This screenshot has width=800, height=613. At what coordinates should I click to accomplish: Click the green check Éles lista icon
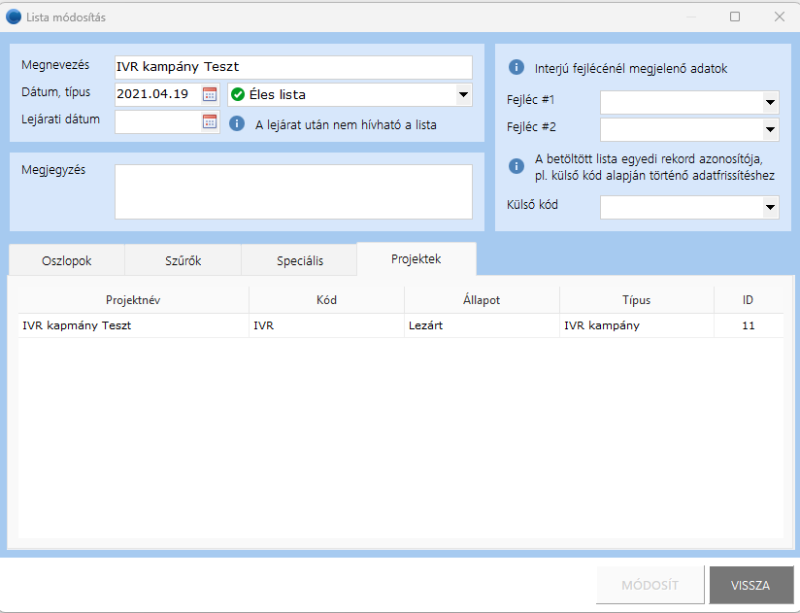pyautogui.click(x=238, y=94)
